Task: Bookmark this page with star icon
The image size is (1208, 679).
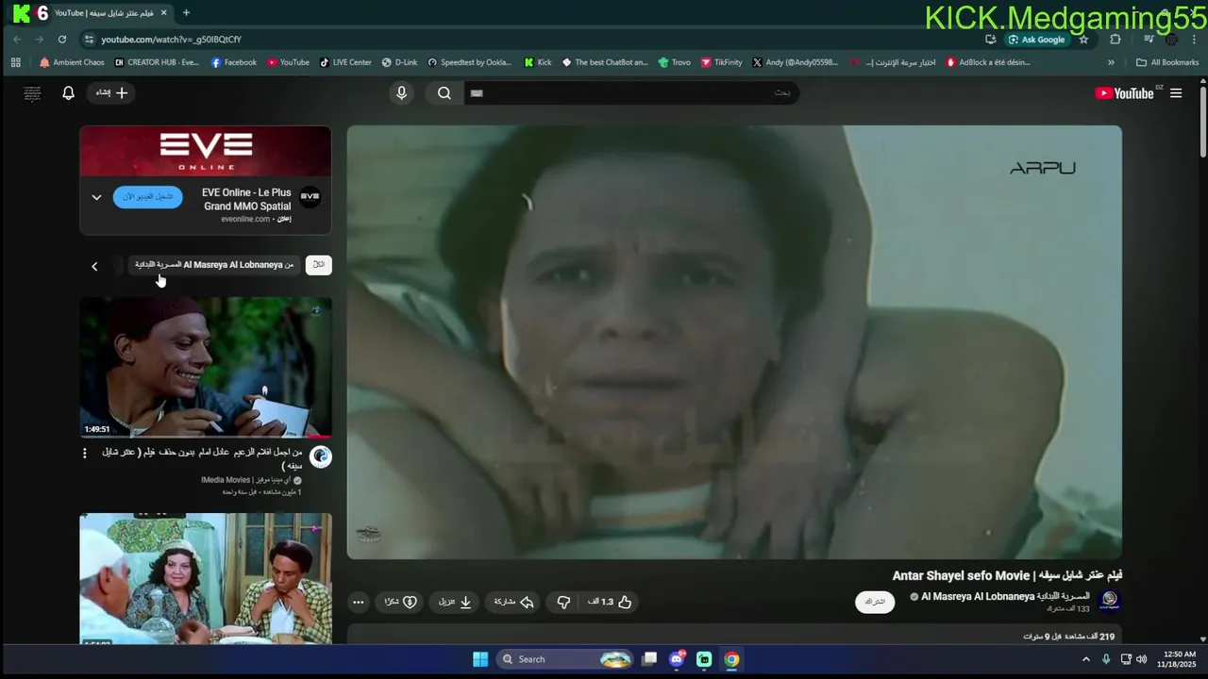Action: 1083,40
